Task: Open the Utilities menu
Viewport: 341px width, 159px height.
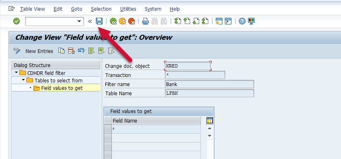Action: coord(128,9)
